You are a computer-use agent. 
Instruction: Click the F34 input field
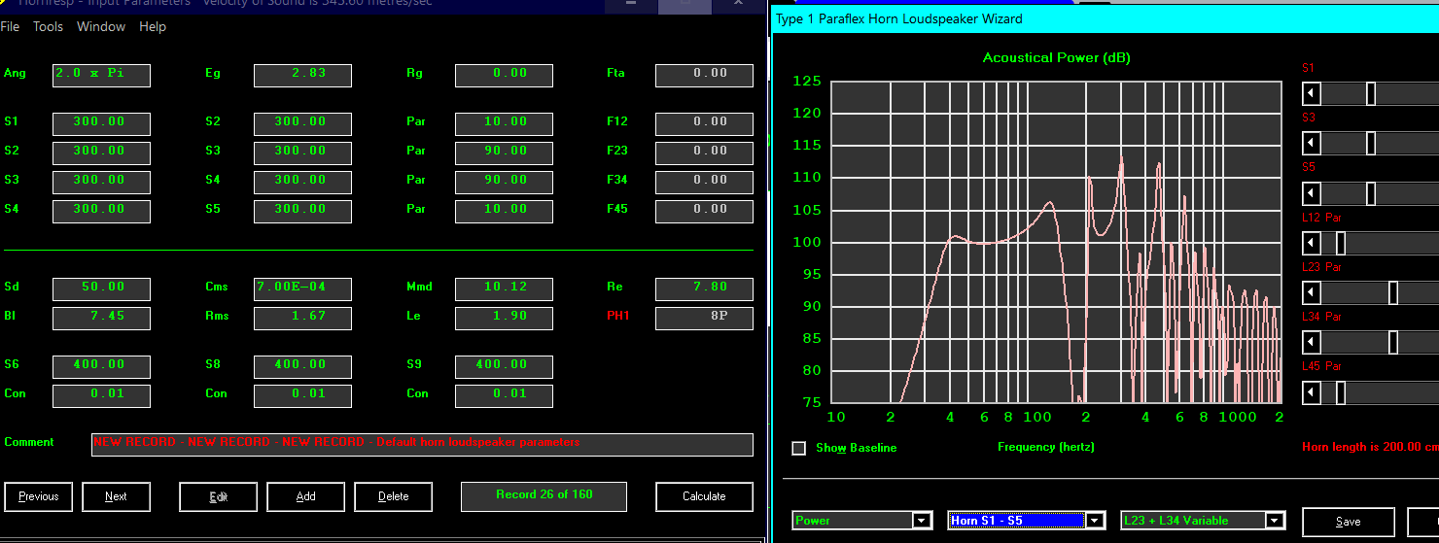(704, 182)
